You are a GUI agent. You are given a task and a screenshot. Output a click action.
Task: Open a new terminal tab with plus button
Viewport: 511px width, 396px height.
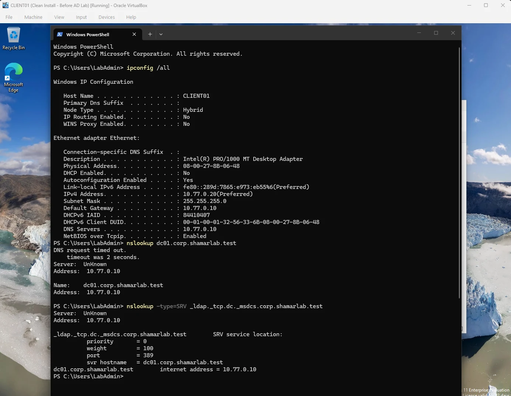tap(150, 34)
